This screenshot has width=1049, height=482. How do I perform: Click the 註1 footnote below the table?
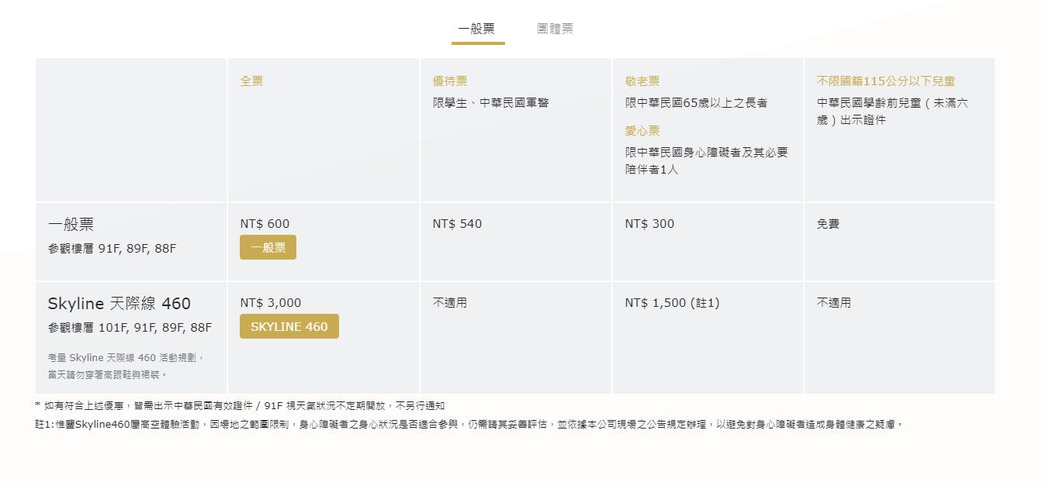tap(469, 425)
